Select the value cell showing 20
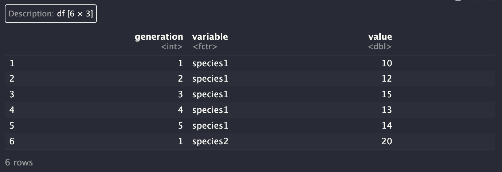502x172 pixels. (x=387, y=141)
